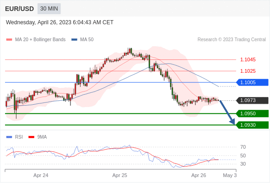This screenshot has width=270, height=183.
Task: Click the May 3 date axis label
Action: pyautogui.click(x=230, y=175)
